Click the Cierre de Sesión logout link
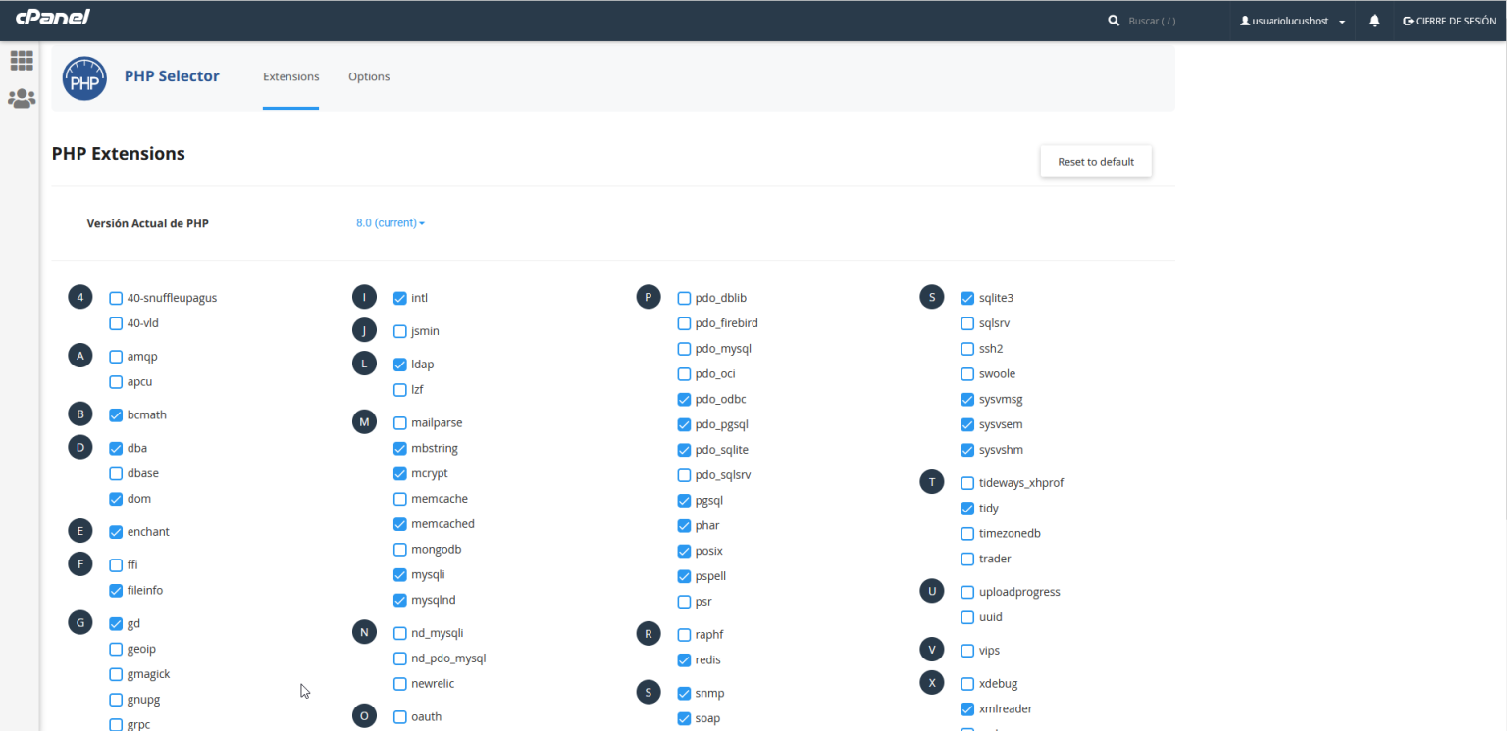This screenshot has width=1507, height=731. (1449, 21)
